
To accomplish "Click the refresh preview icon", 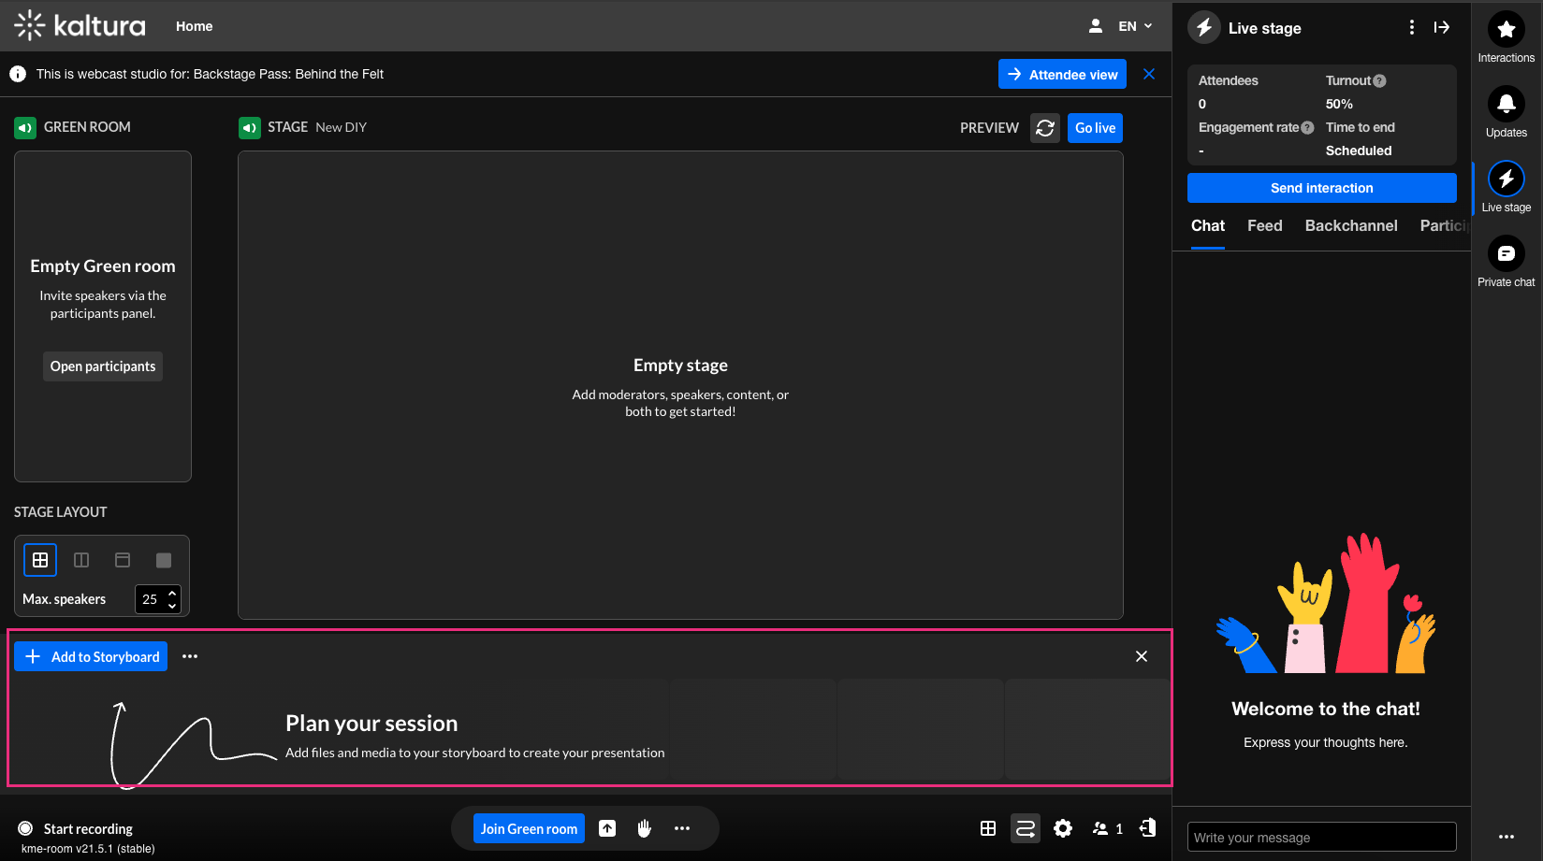I will 1045,128.
